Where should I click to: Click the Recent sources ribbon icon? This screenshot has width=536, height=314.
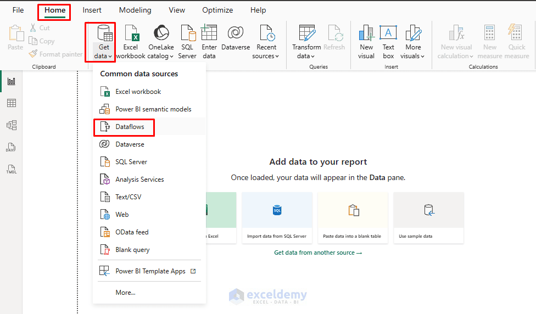click(267, 33)
